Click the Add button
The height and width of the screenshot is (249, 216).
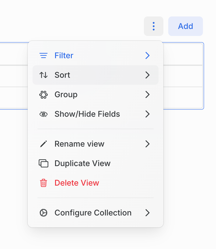185,26
